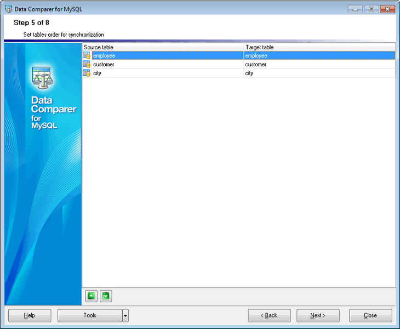Click the table icon beside employee row
Screen dimensions: 400x329
[x=87, y=55]
